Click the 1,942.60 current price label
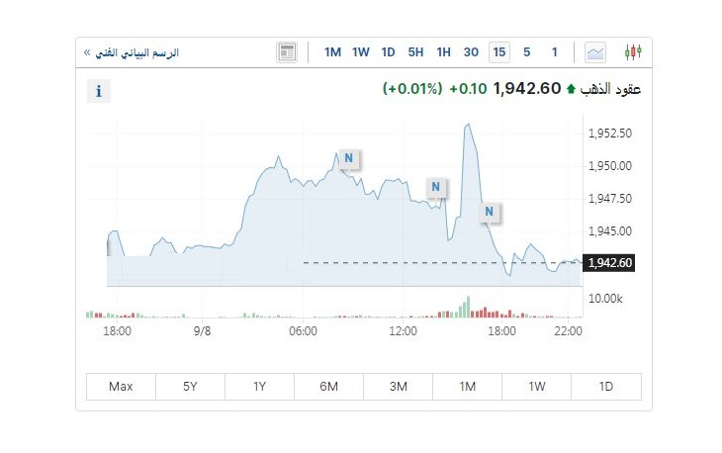722x453 pixels. (609, 263)
